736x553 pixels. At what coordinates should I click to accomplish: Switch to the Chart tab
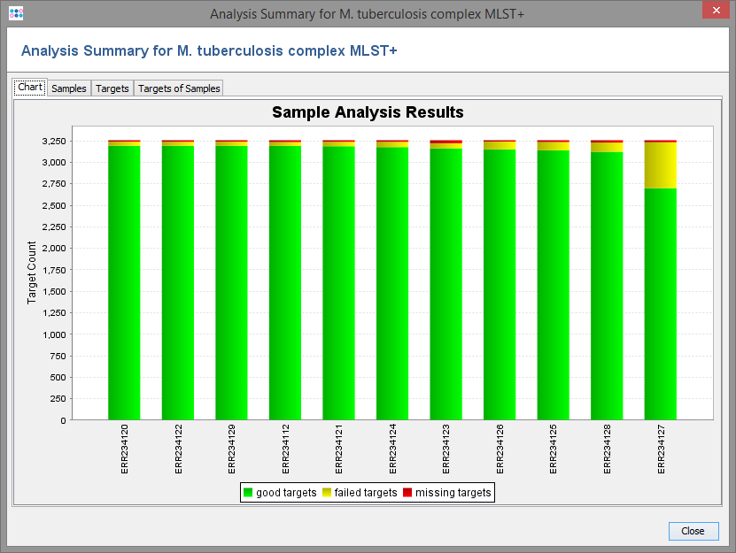click(29, 88)
